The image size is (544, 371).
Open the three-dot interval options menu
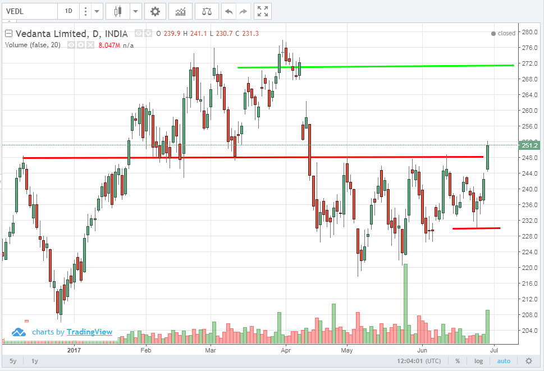[x=85, y=11]
